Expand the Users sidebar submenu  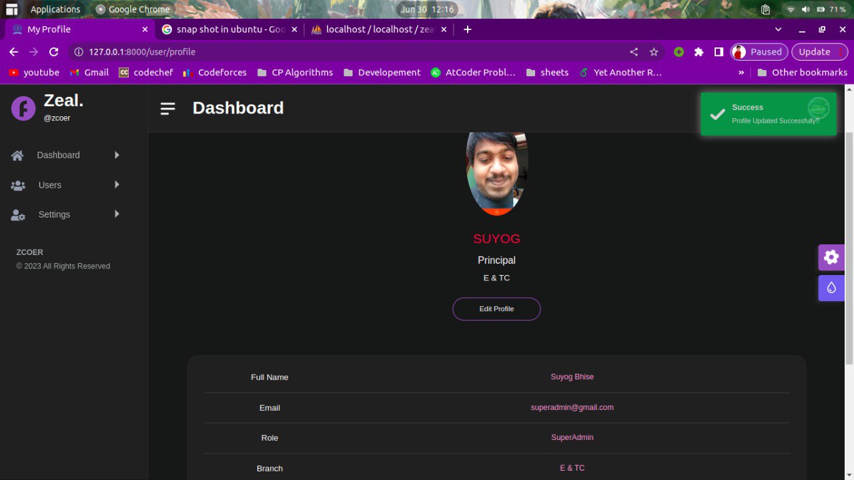pos(117,185)
